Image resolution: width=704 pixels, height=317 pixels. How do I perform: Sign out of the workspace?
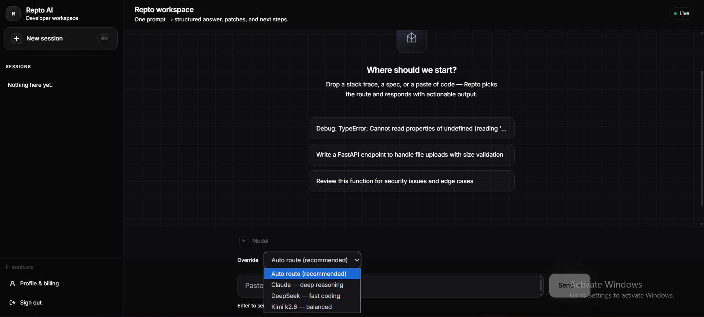[x=26, y=303]
